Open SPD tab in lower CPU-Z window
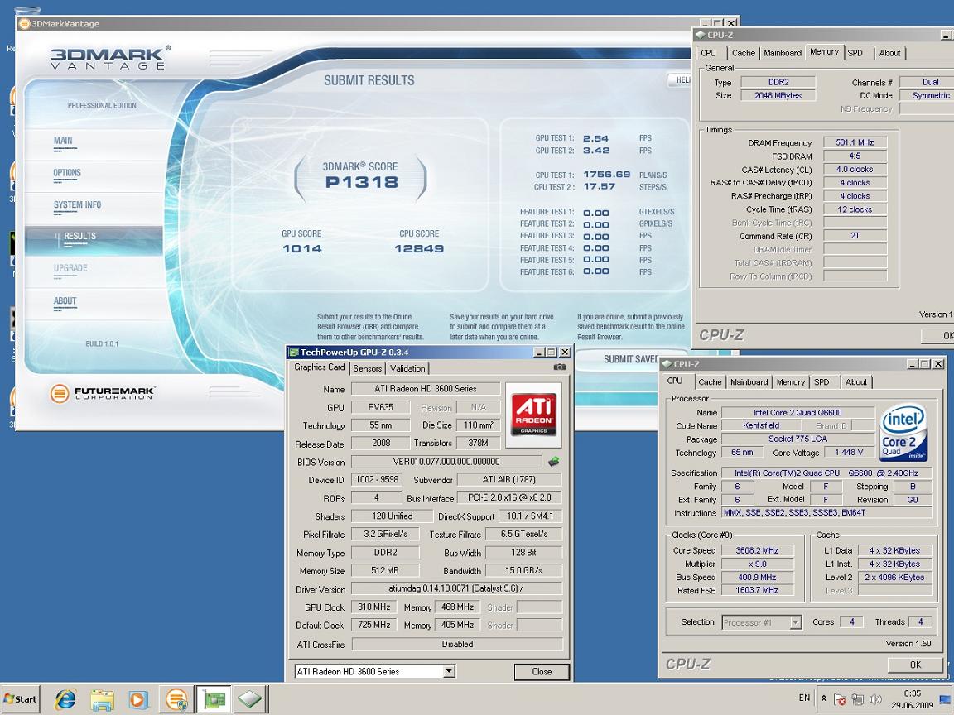954x715 pixels. tap(821, 382)
